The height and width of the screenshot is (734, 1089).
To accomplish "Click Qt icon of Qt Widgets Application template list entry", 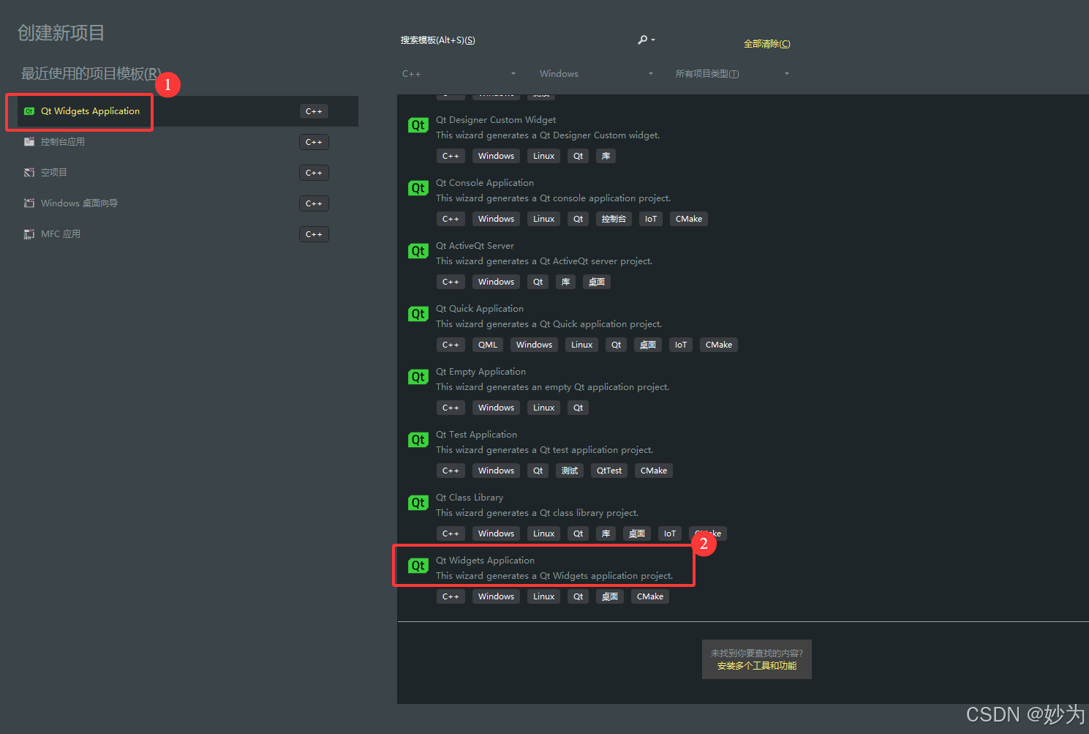I will point(418,566).
